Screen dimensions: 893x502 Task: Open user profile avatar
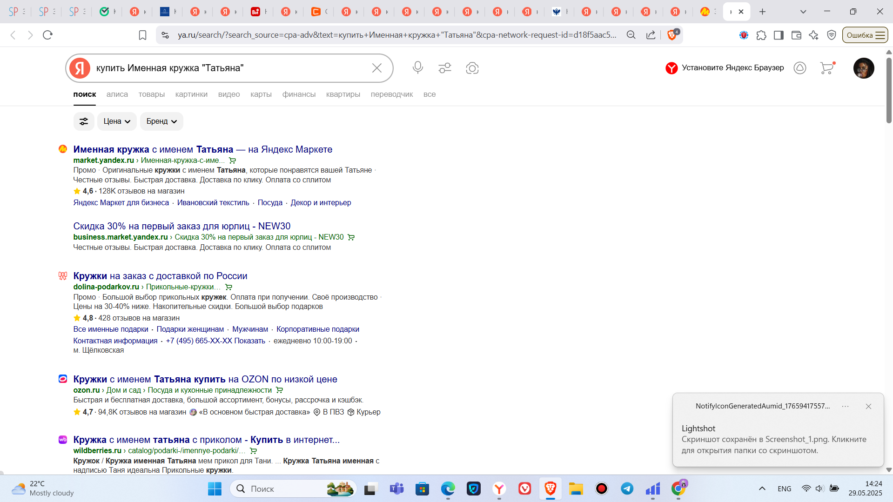[x=864, y=68]
